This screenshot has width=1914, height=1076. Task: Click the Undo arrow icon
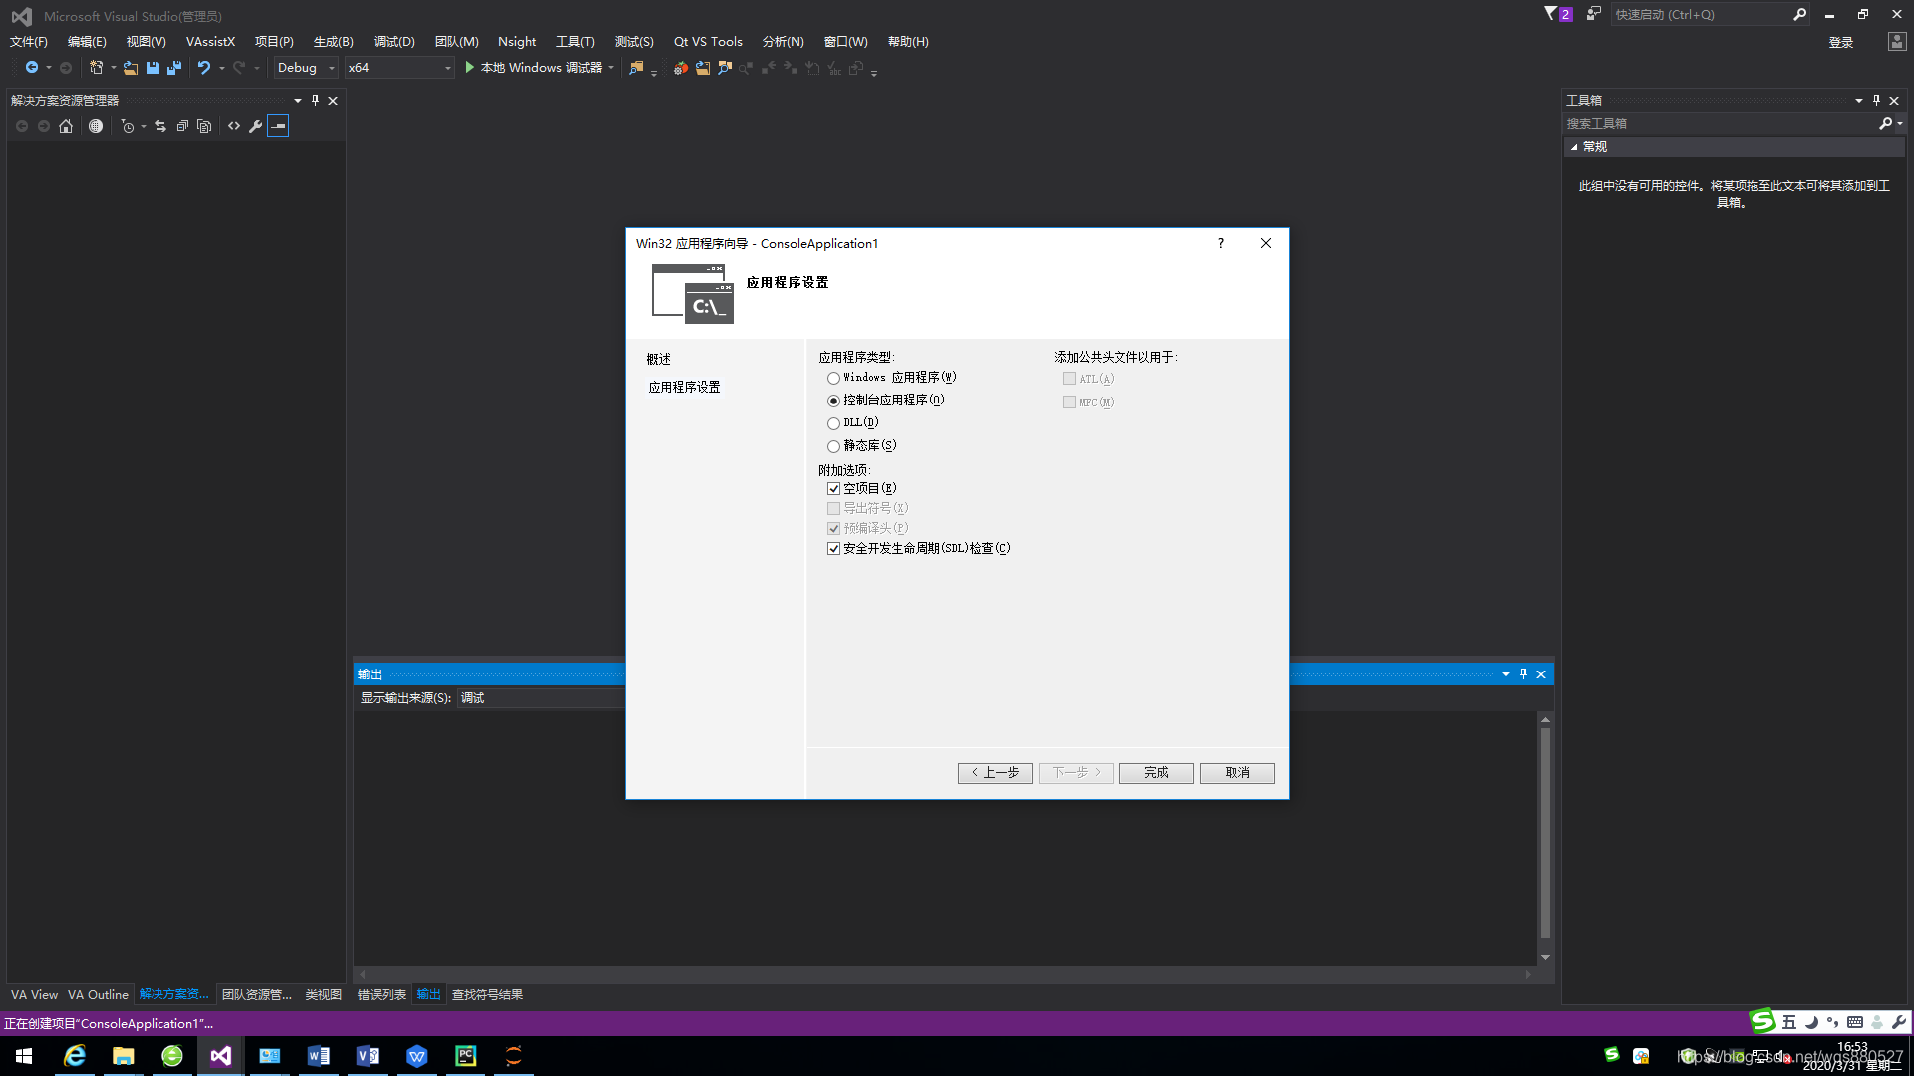click(x=204, y=68)
